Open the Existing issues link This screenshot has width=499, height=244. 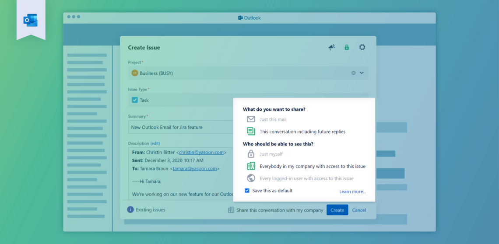point(151,210)
